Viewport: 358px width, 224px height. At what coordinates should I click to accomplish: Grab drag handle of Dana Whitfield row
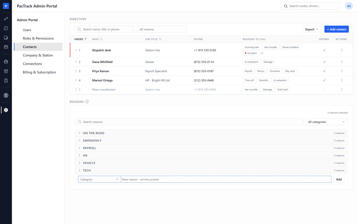(x=76, y=62)
